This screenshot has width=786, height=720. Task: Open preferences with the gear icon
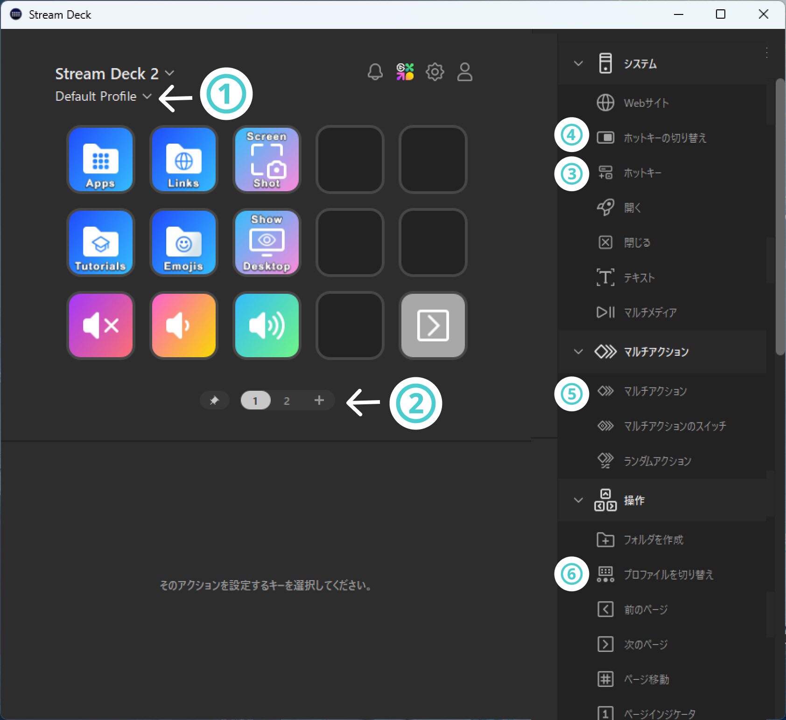tap(435, 72)
